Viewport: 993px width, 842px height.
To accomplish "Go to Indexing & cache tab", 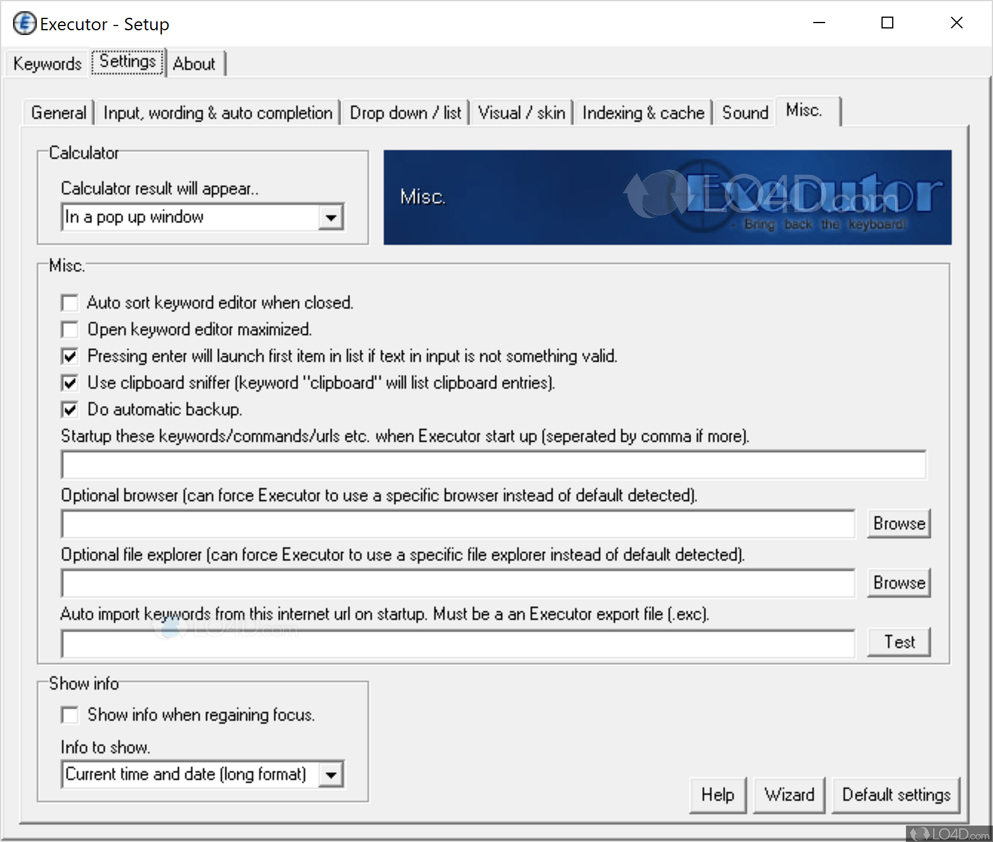I will (x=643, y=113).
